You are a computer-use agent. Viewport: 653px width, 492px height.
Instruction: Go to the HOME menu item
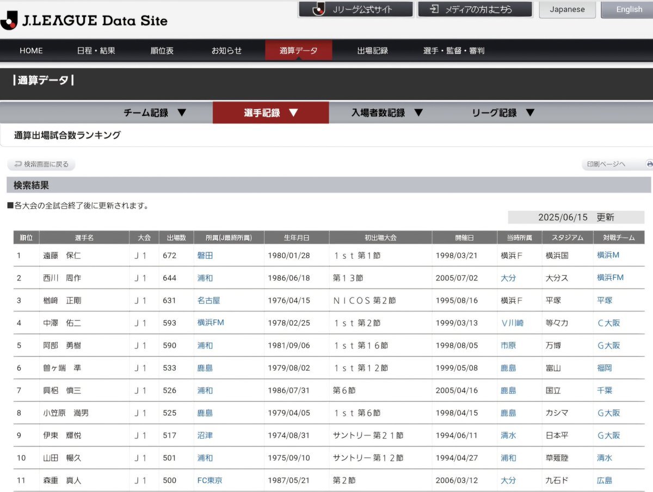tap(31, 51)
